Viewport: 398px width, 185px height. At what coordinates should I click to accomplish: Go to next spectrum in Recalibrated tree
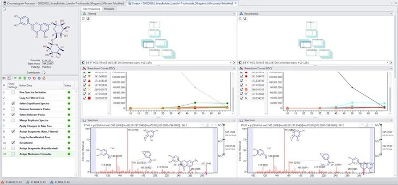pos(391,62)
